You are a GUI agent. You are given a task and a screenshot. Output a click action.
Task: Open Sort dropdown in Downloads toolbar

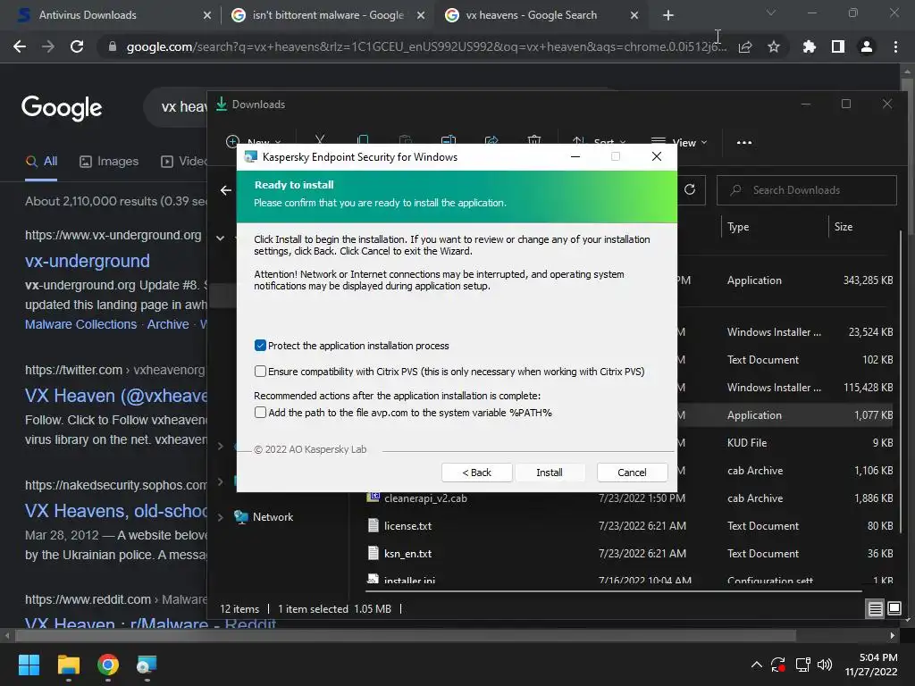599,142
